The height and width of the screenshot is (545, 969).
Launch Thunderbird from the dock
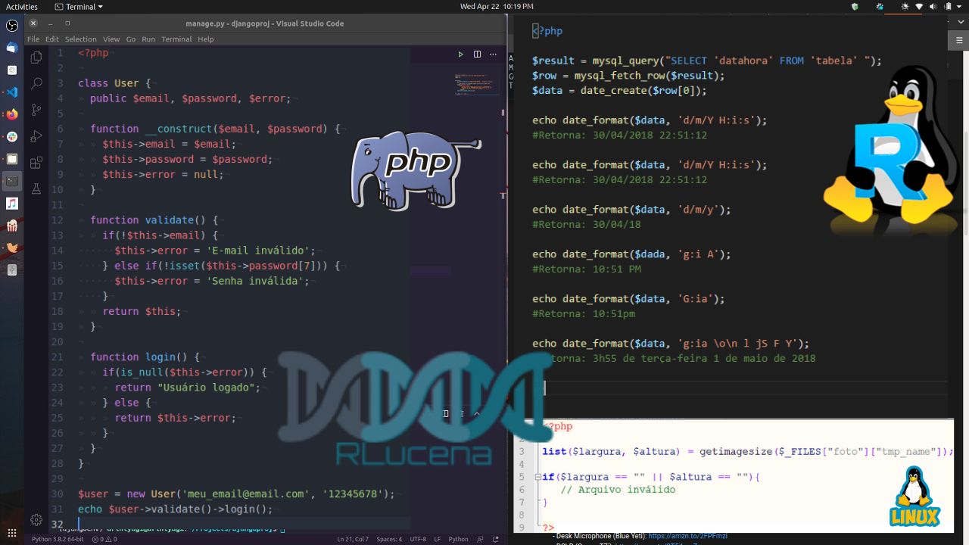pos(12,48)
